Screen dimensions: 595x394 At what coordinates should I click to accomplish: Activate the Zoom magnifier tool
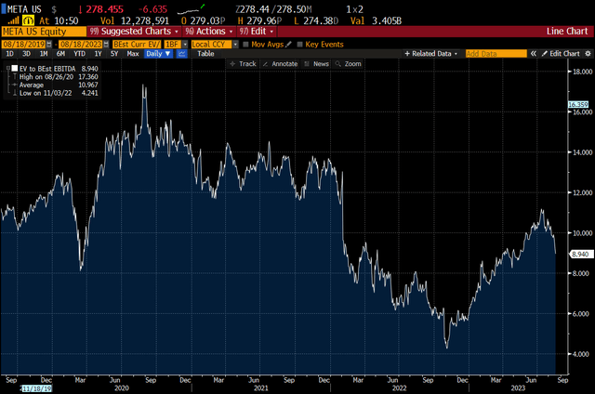click(346, 64)
